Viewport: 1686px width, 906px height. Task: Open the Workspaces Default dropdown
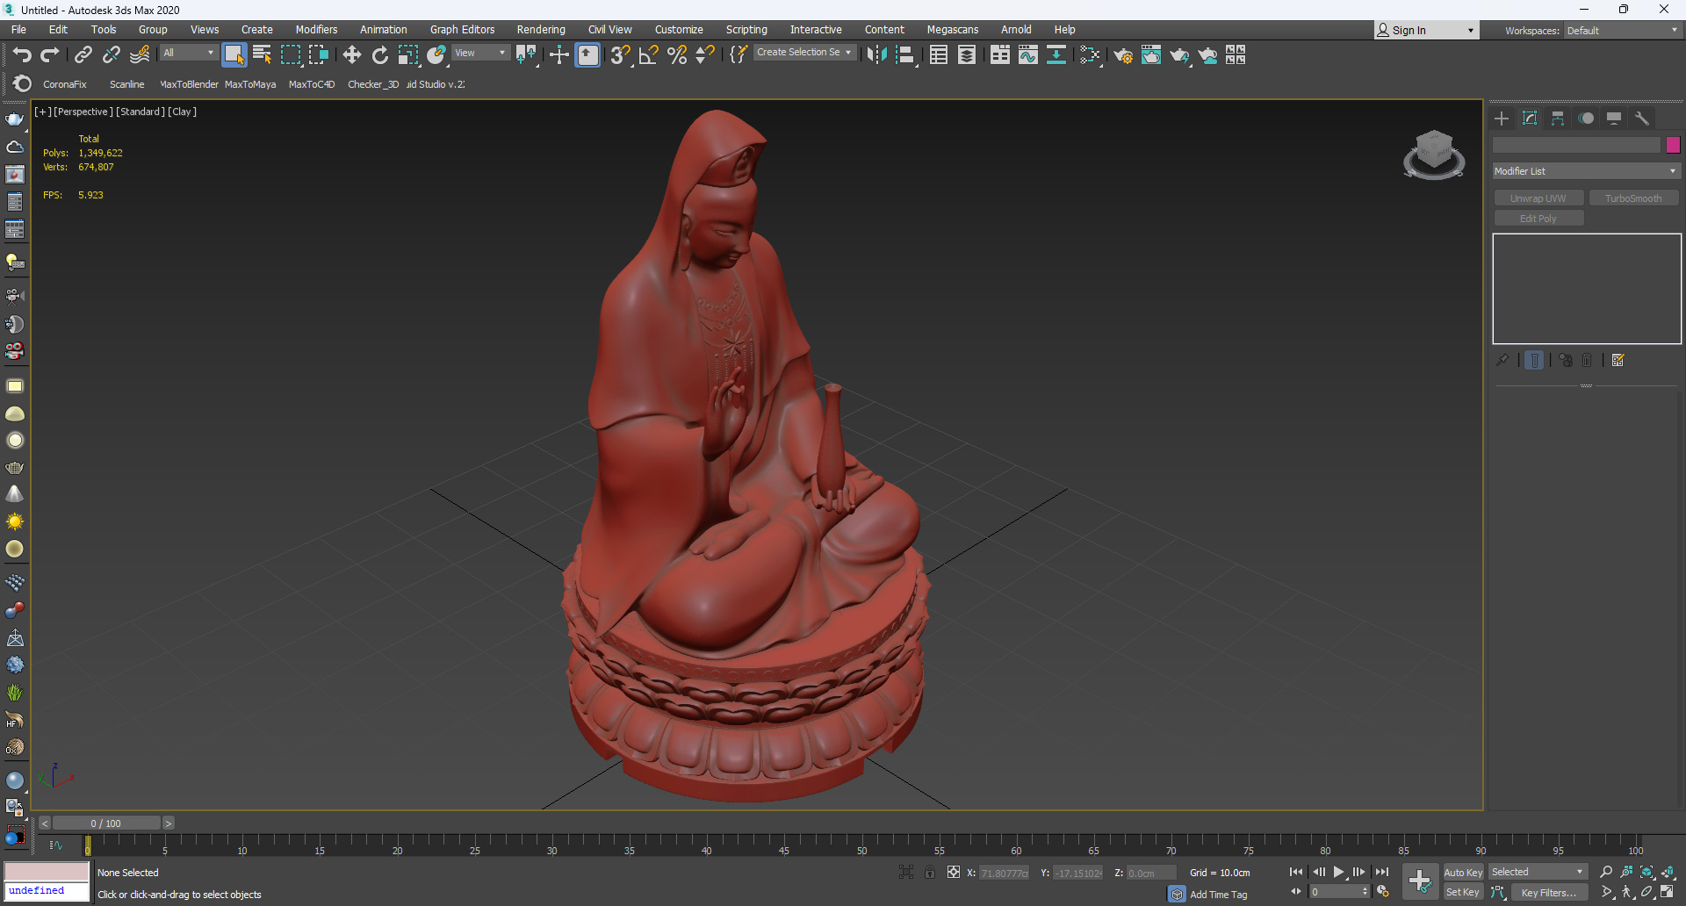[1621, 30]
